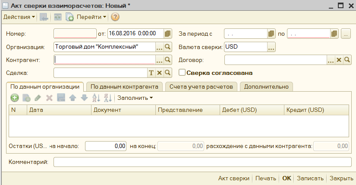Click the magnifier icon next to Контрагент
Image resolution: width=356 pixels, height=185 pixels.
168,60
